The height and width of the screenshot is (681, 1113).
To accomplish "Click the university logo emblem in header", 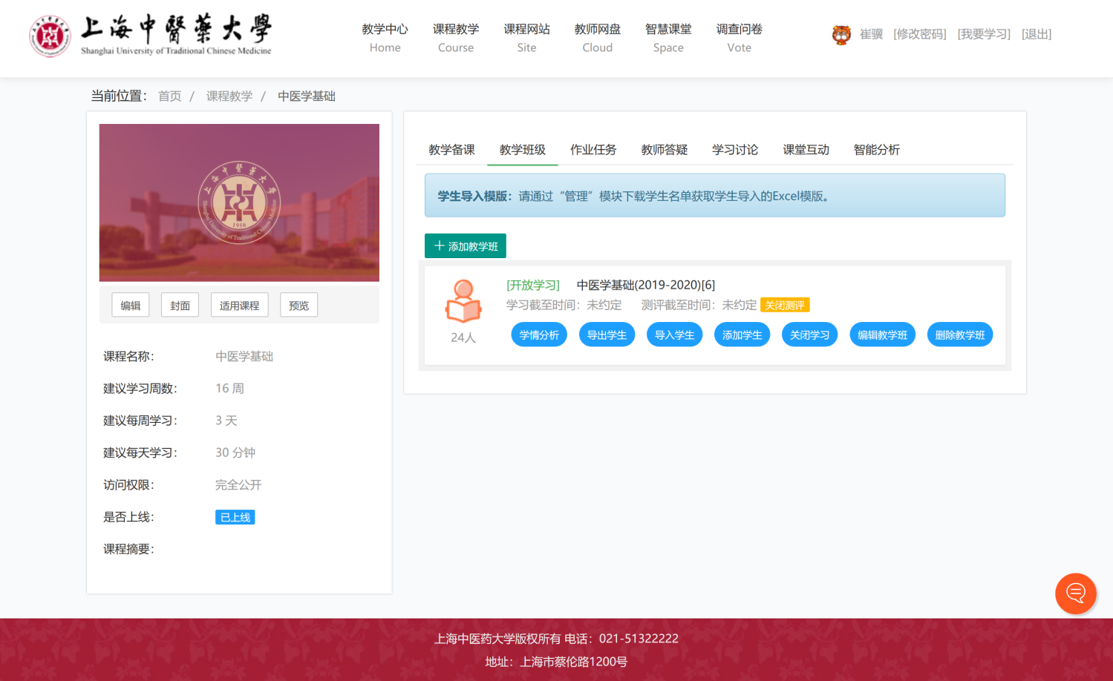I will click(x=50, y=36).
